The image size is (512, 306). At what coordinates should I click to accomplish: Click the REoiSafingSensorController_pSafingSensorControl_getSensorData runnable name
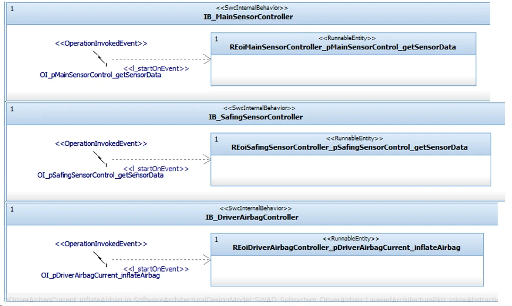coord(349,147)
